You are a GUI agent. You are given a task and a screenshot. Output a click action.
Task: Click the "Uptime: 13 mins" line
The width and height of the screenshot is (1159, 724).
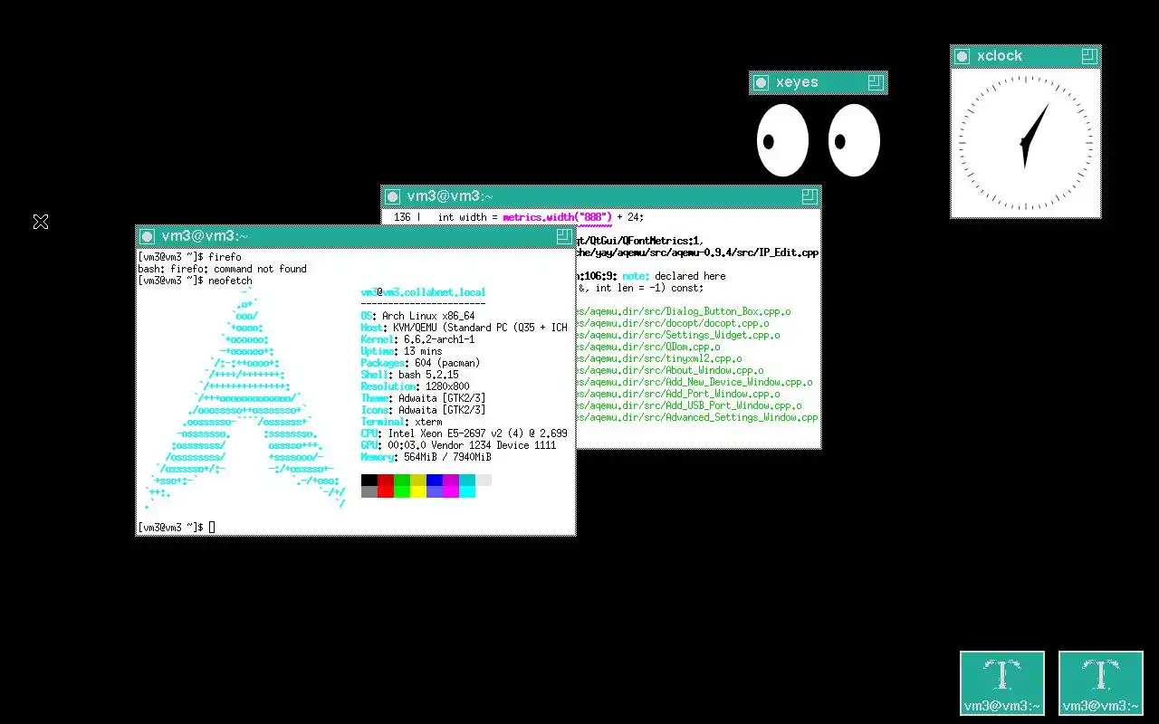[x=401, y=351]
